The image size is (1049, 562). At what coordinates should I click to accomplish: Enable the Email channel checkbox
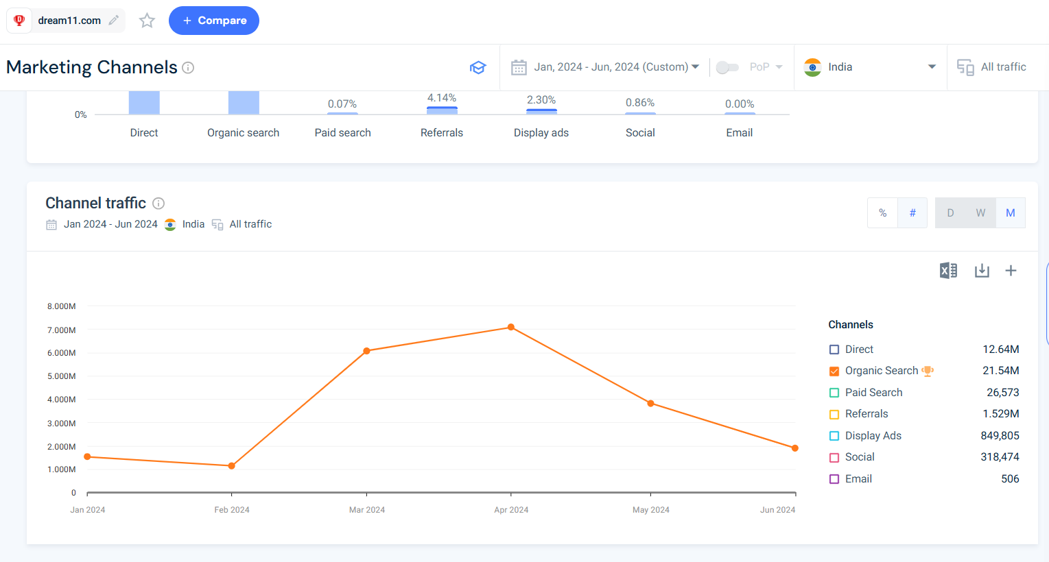834,479
